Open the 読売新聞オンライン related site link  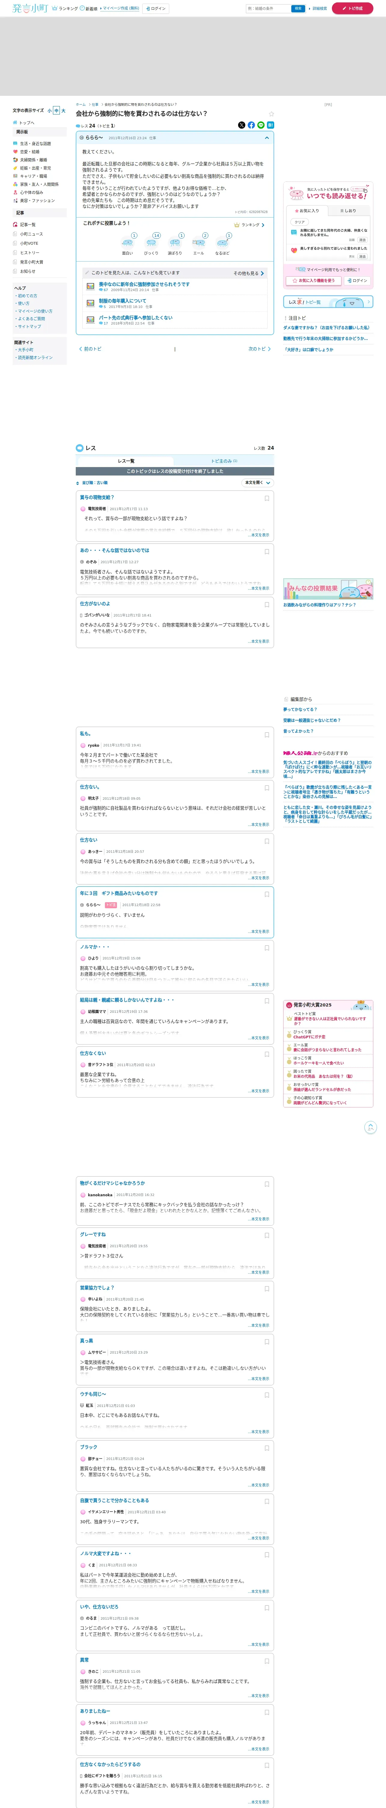click(x=35, y=357)
